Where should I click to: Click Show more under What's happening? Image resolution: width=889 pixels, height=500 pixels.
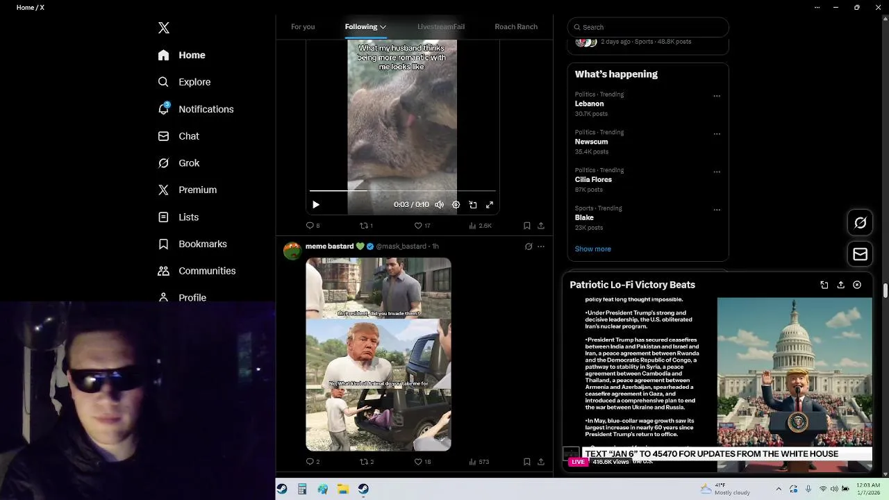pos(593,249)
